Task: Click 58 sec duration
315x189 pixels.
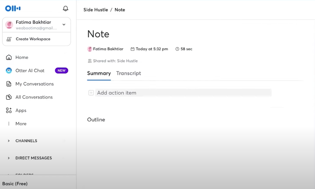Action: tap(186, 49)
